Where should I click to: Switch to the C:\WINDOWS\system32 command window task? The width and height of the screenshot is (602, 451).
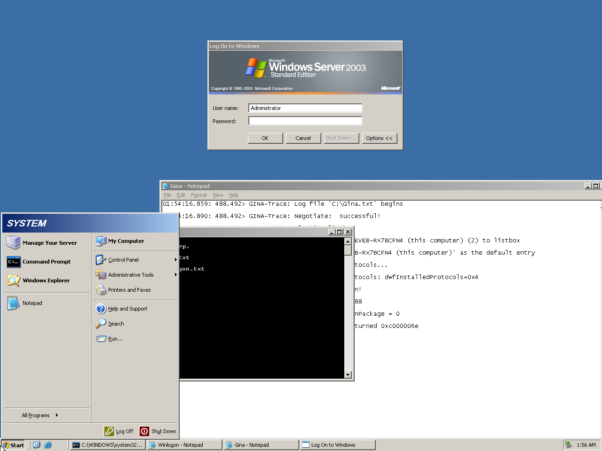tap(108, 445)
